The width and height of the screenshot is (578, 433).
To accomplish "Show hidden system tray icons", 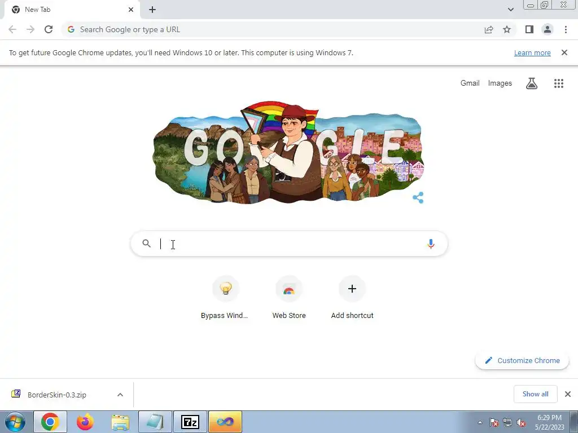I will (x=480, y=422).
